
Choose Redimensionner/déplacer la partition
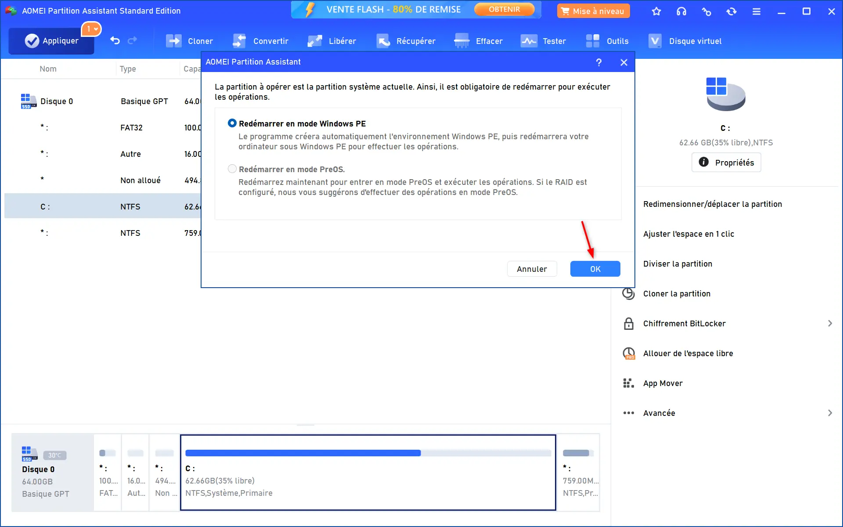pos(713,204)
